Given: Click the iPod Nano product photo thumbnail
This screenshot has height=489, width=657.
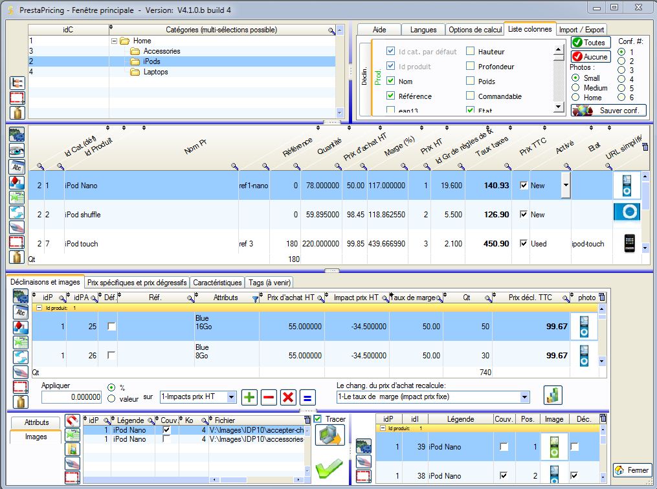Looking at the screenshot, I should click(627, 186).
